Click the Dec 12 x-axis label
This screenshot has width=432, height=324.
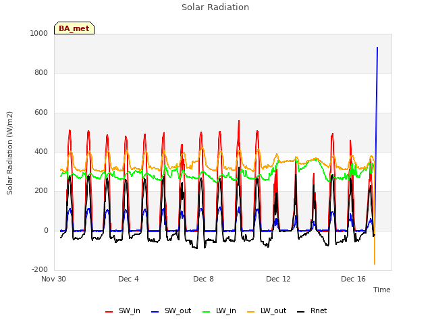click(278, 279)
